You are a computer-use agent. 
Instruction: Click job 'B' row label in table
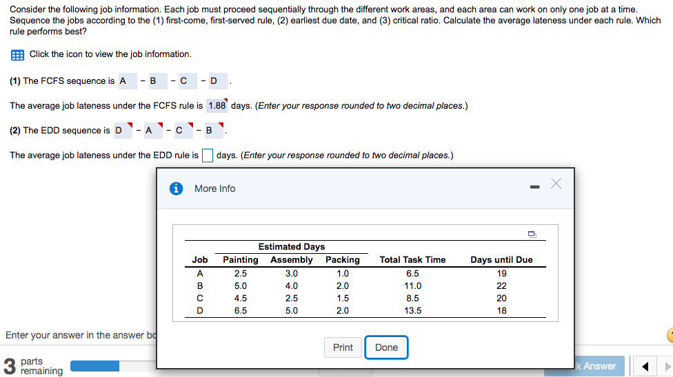click(199, 286)
